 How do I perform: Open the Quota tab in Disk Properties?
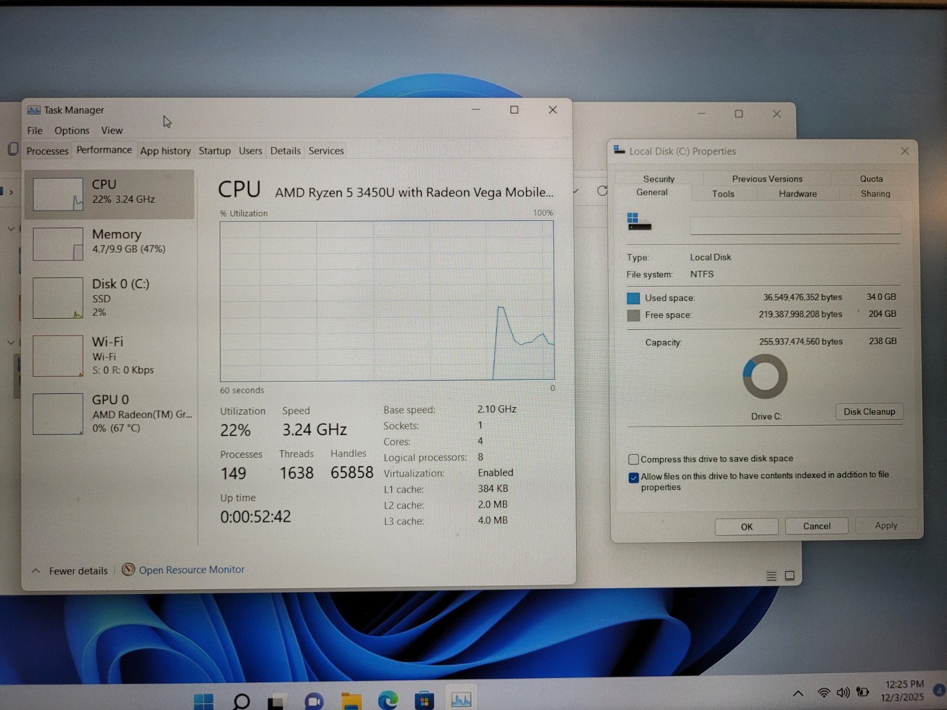tap(871, 179)
